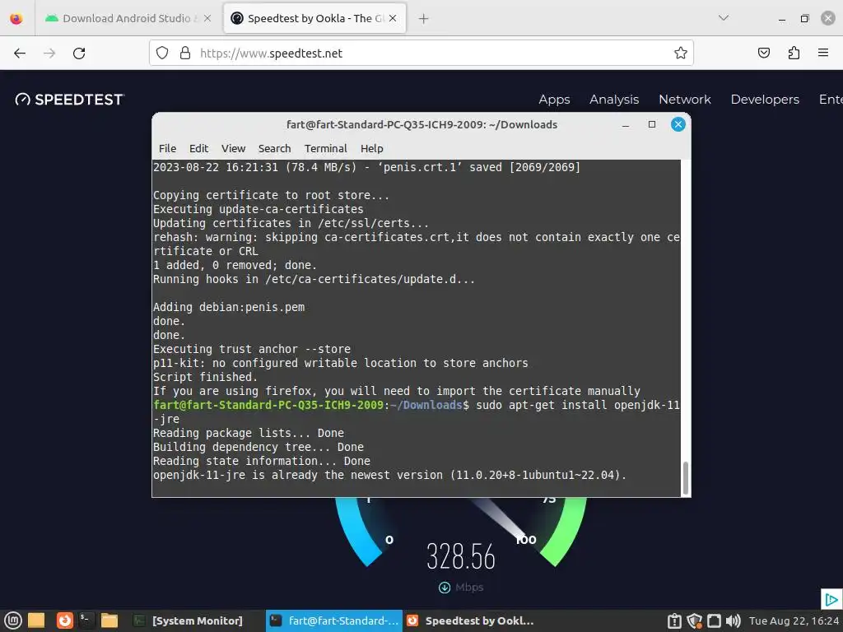Open the Analysis navigation link

tap(614, 100)
